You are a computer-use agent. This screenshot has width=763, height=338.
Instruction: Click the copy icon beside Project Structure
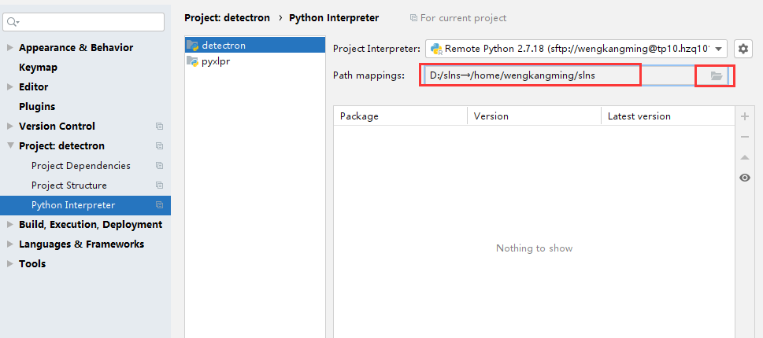(x=159, y=186)
